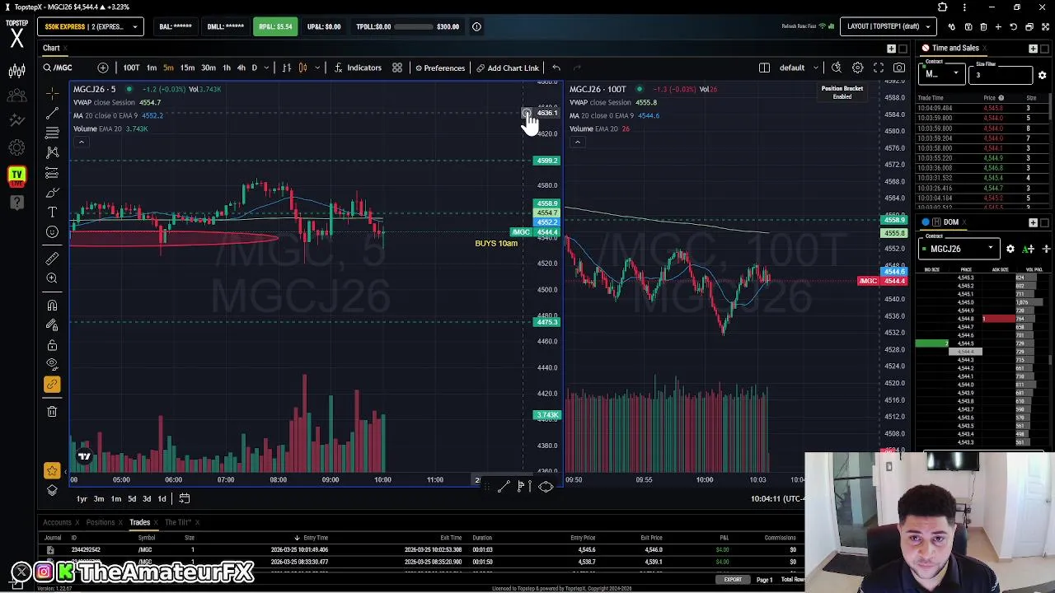The height and width of the screenshot is (593, 1055).
Task: Open the DOM contract MGCJ26 dropdown
Action: (x=961, y=249)
